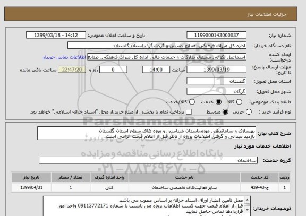Click the buyer organization name field
The height and width of the screenshot is (216, 306).
point(157,46)
